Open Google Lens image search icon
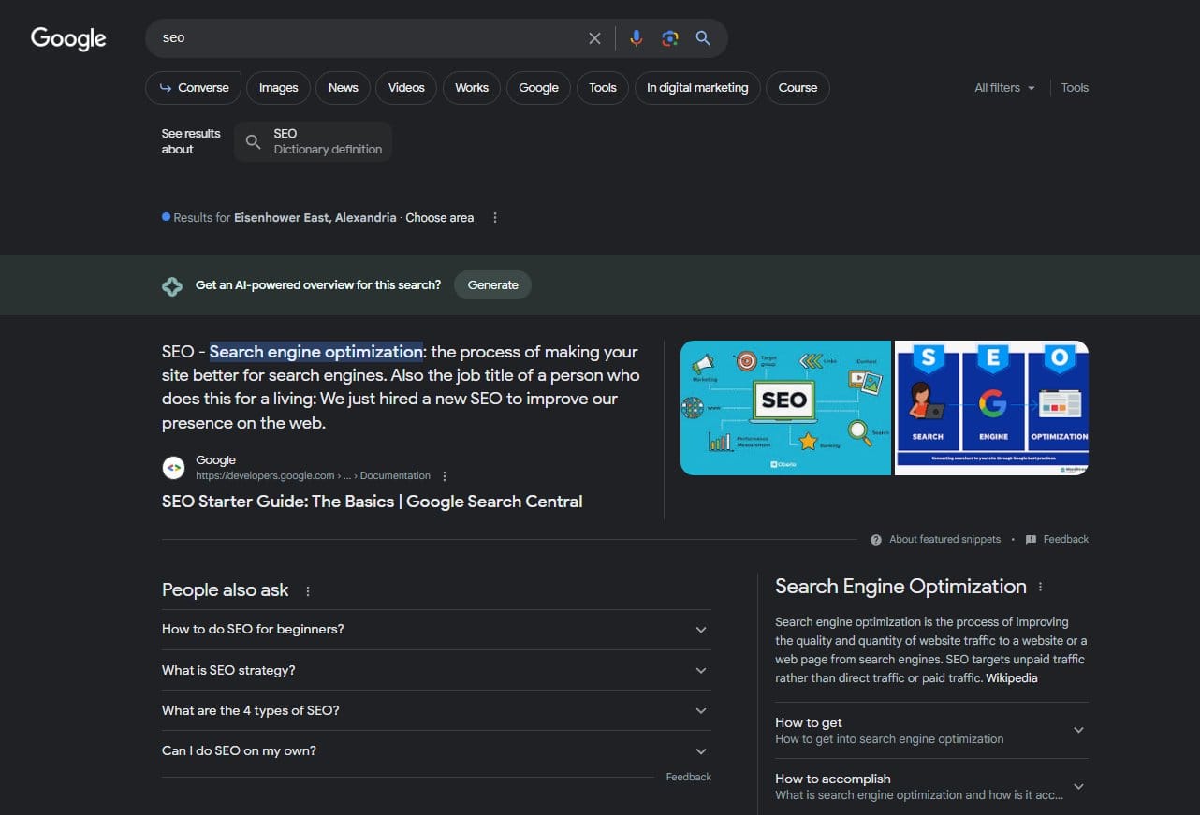This screenshot has width=1200, height=815. 669,38
